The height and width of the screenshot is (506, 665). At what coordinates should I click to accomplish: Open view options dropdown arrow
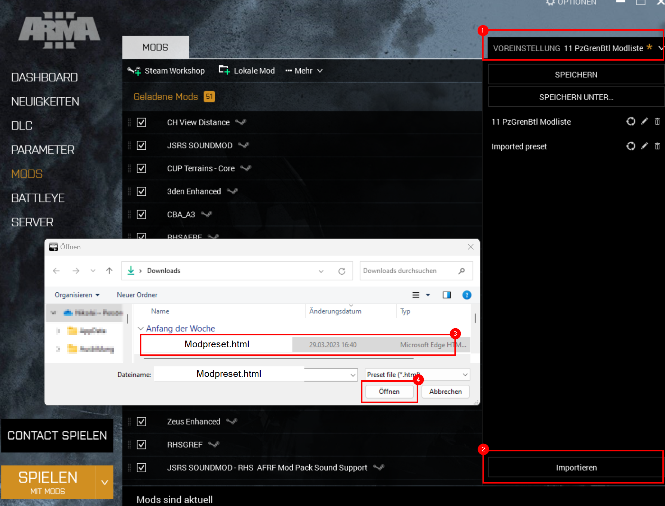[x=428, y=295]
